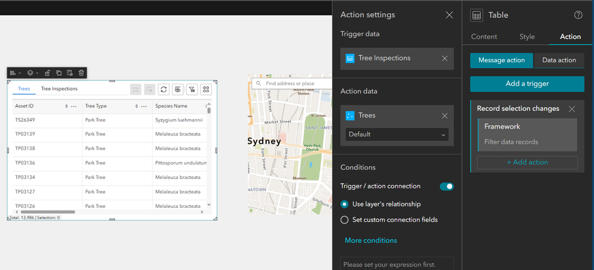
Task: Toggle the Trigger / action connection switch
Action: (446, 187)
